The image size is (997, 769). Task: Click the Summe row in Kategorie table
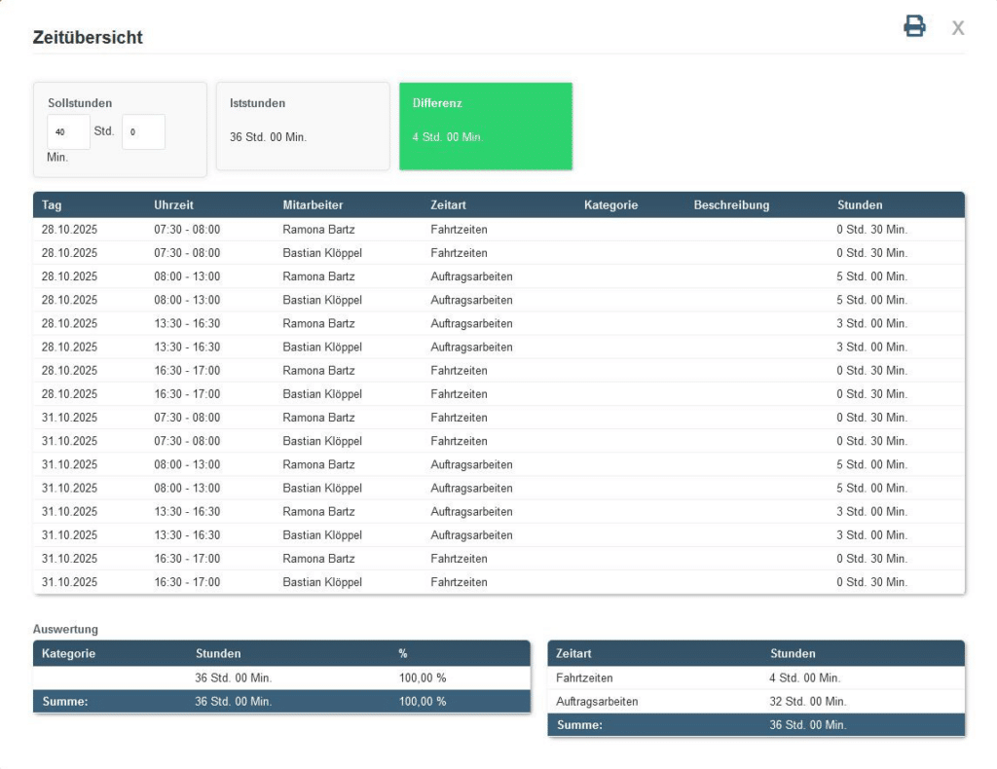point(280,701)
